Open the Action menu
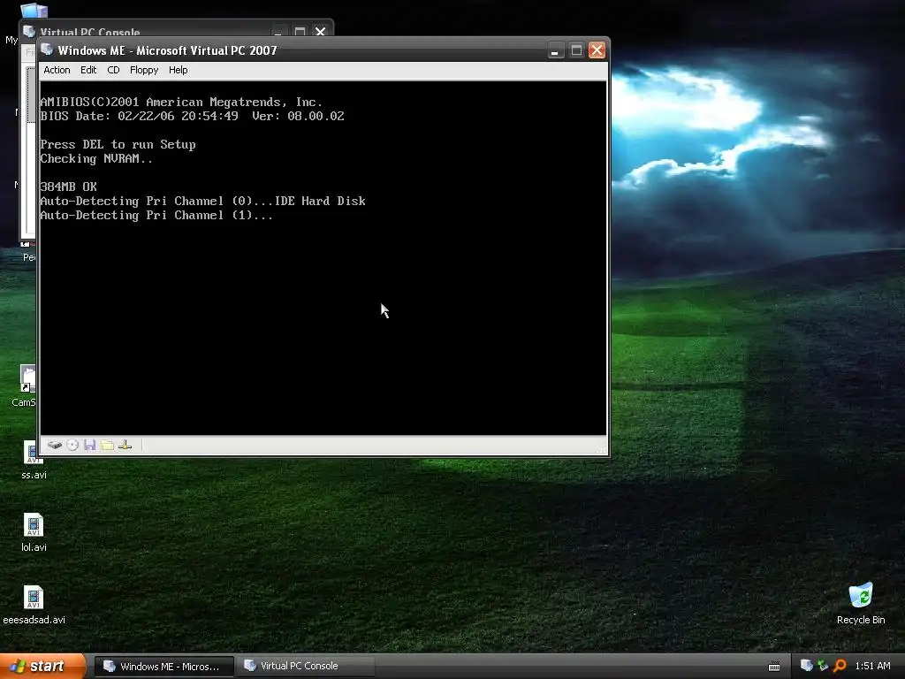 57,70
